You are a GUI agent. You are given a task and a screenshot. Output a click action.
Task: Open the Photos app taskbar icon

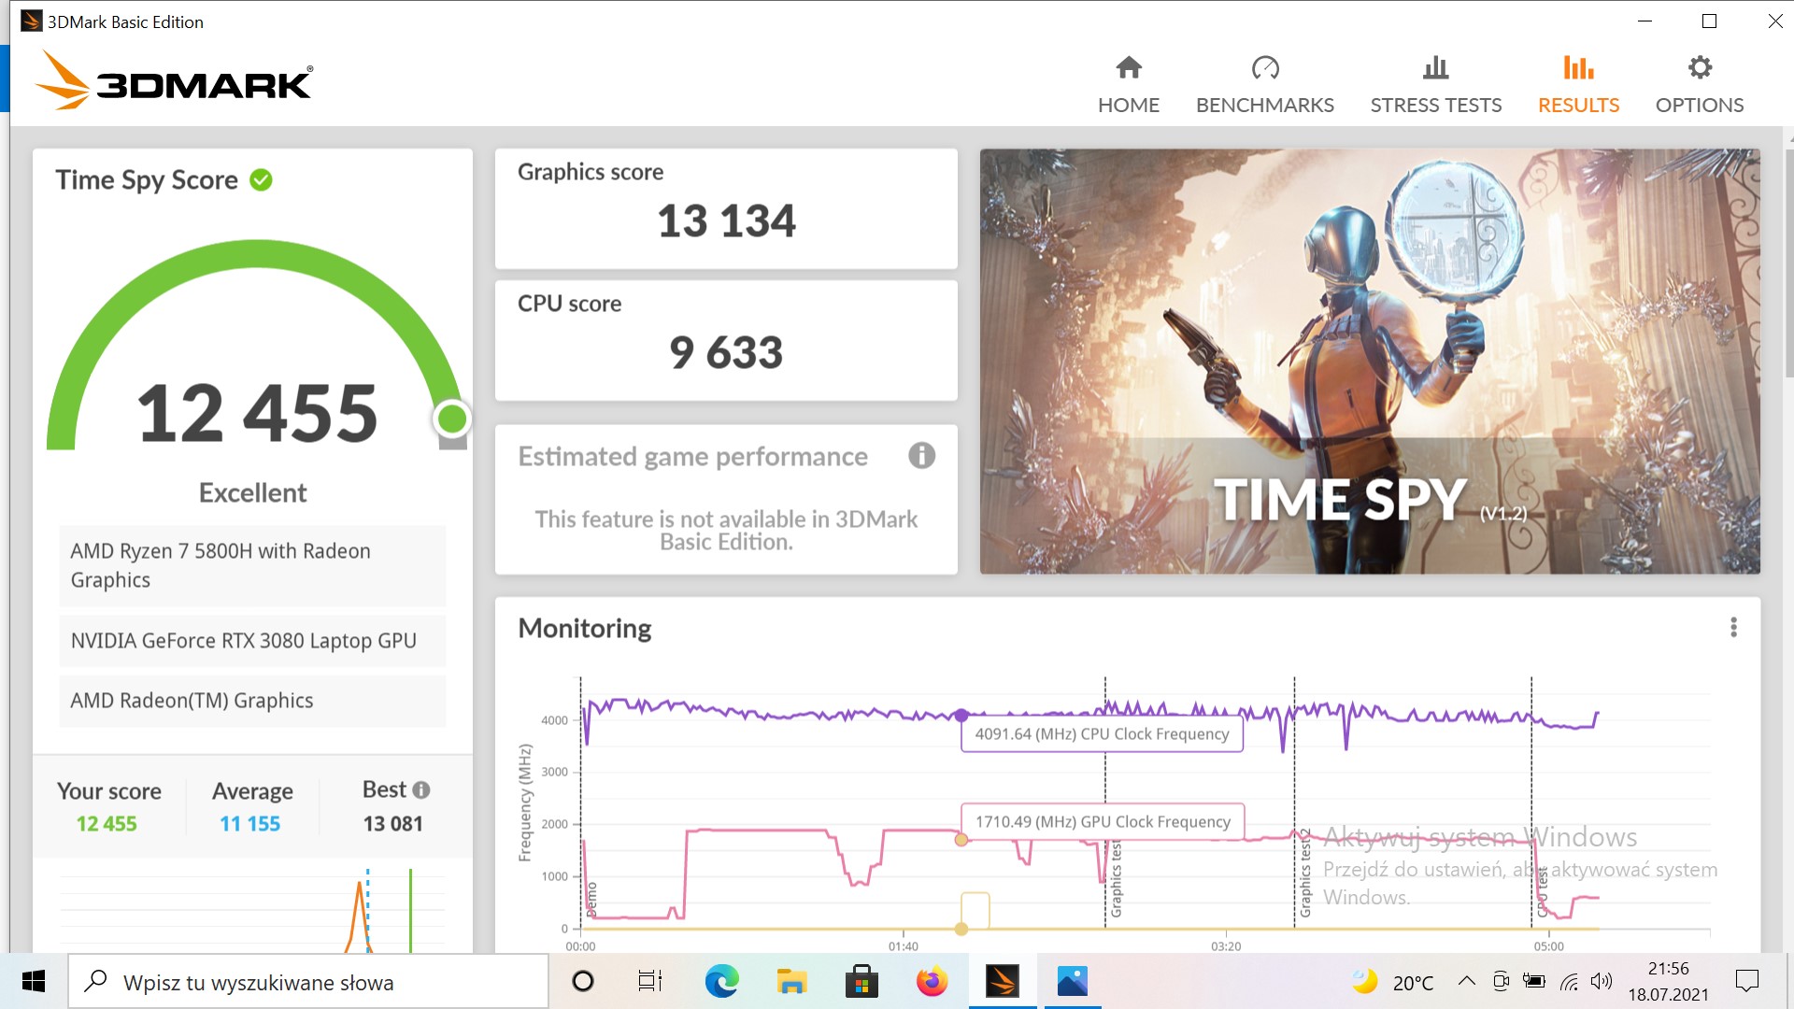(1073, 981)
